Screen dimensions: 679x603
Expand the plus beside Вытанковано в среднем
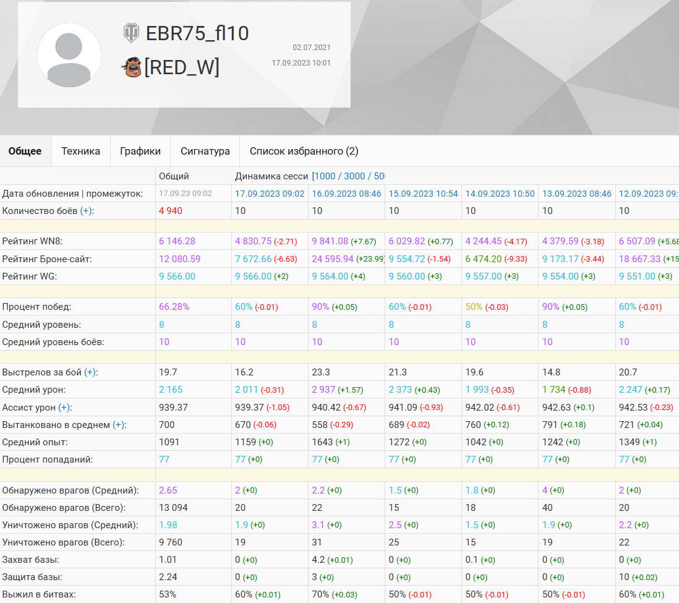119,425
